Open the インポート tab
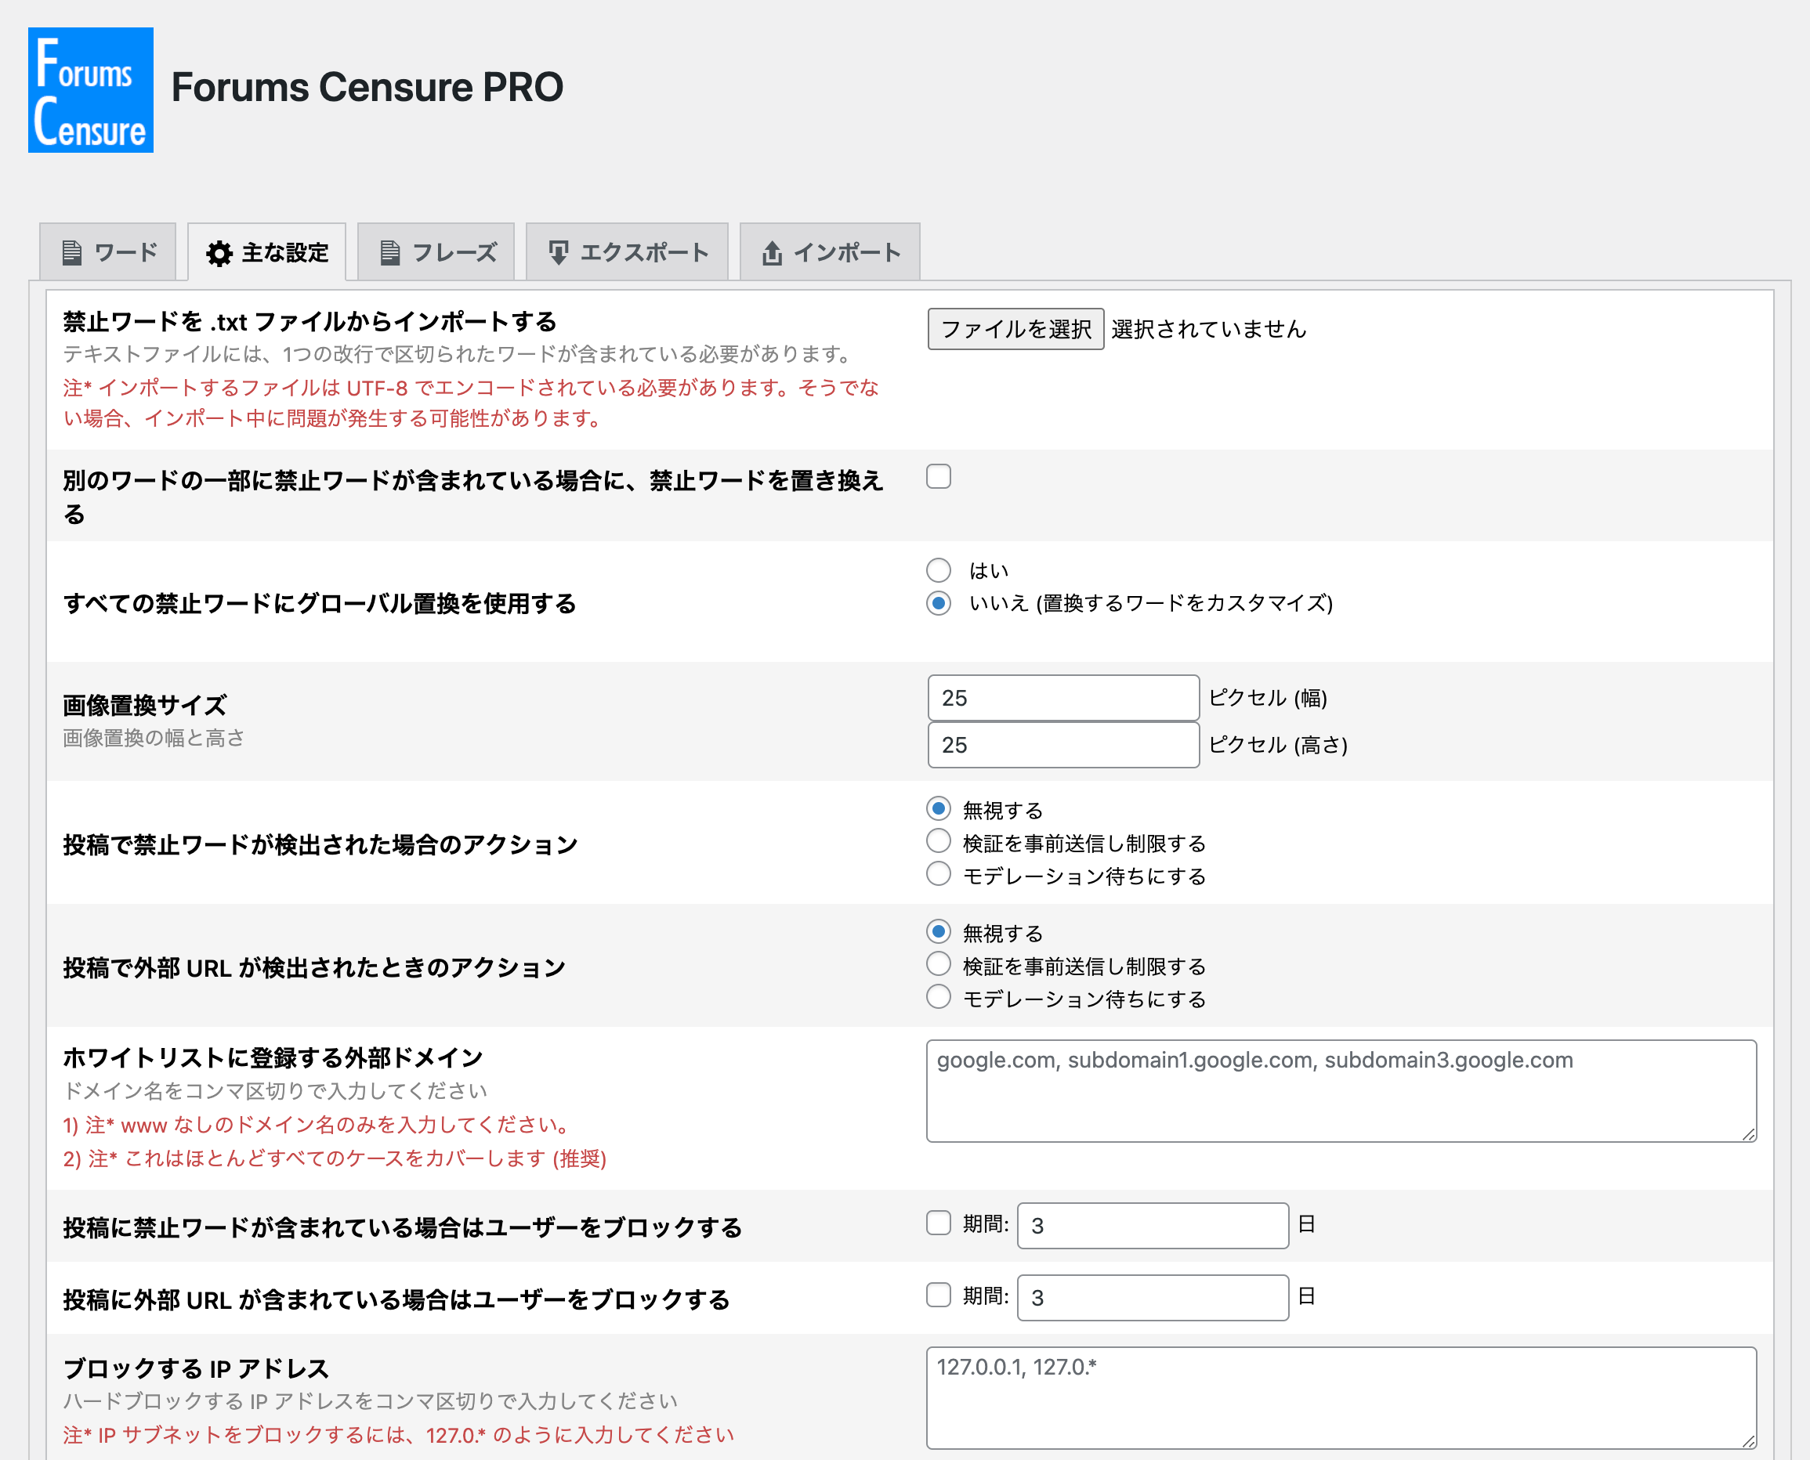The width and height of the screenshot is (1810, 1460). (830, 251)
